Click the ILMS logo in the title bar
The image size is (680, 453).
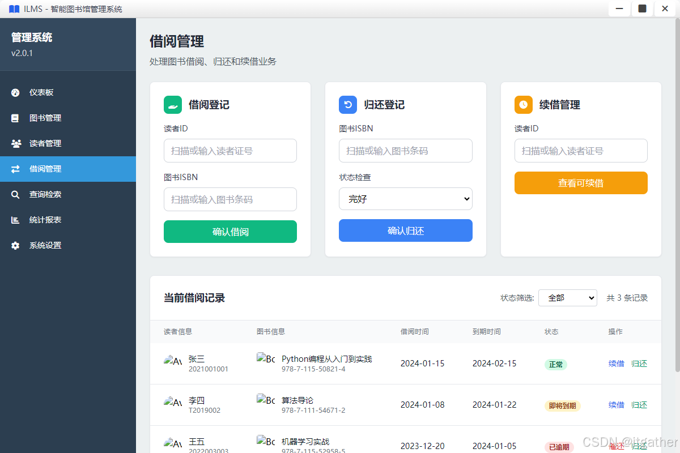click(x=14, y=8)
